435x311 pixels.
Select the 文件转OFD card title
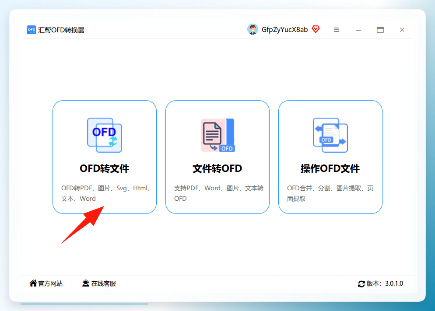point(217,168)
